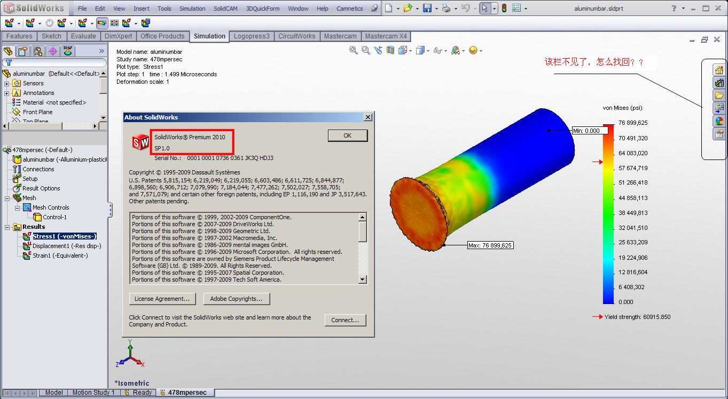Toggle the Deformed Result plot button
The image size is (728, 399).
pyautogui.click(x=101, y=23)
